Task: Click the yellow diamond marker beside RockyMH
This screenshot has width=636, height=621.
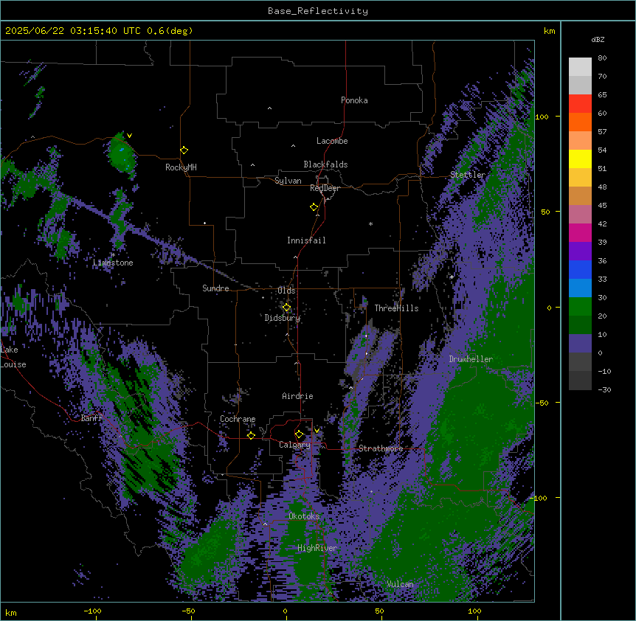Action: click(184, 150)
